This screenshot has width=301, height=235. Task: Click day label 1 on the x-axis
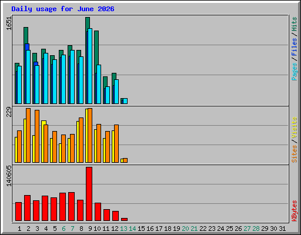(x=19, y=229)
